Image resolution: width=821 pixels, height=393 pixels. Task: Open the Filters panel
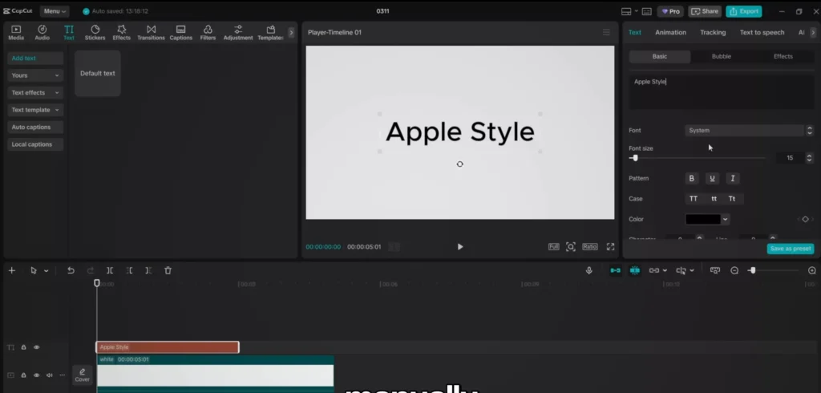click(x=208, y=33)
